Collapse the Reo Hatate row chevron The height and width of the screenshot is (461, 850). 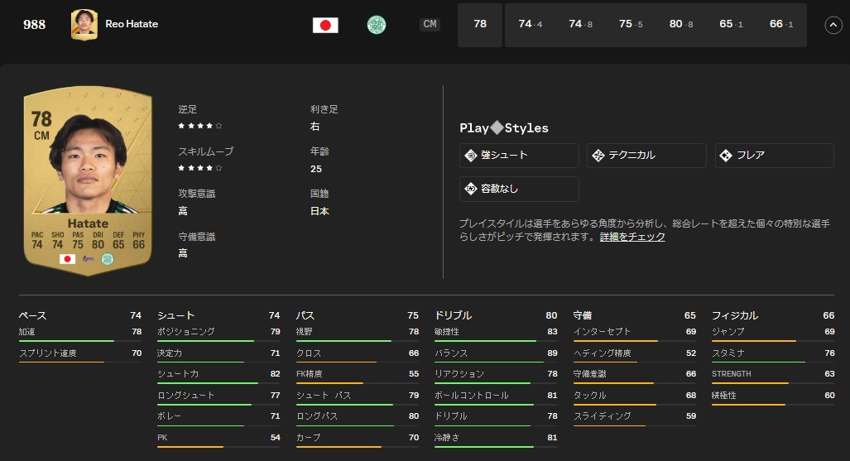(833, 25)
